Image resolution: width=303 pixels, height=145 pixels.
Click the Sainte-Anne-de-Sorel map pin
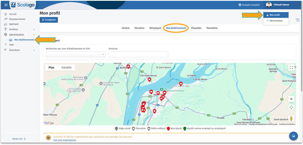[x=181, y=84]
